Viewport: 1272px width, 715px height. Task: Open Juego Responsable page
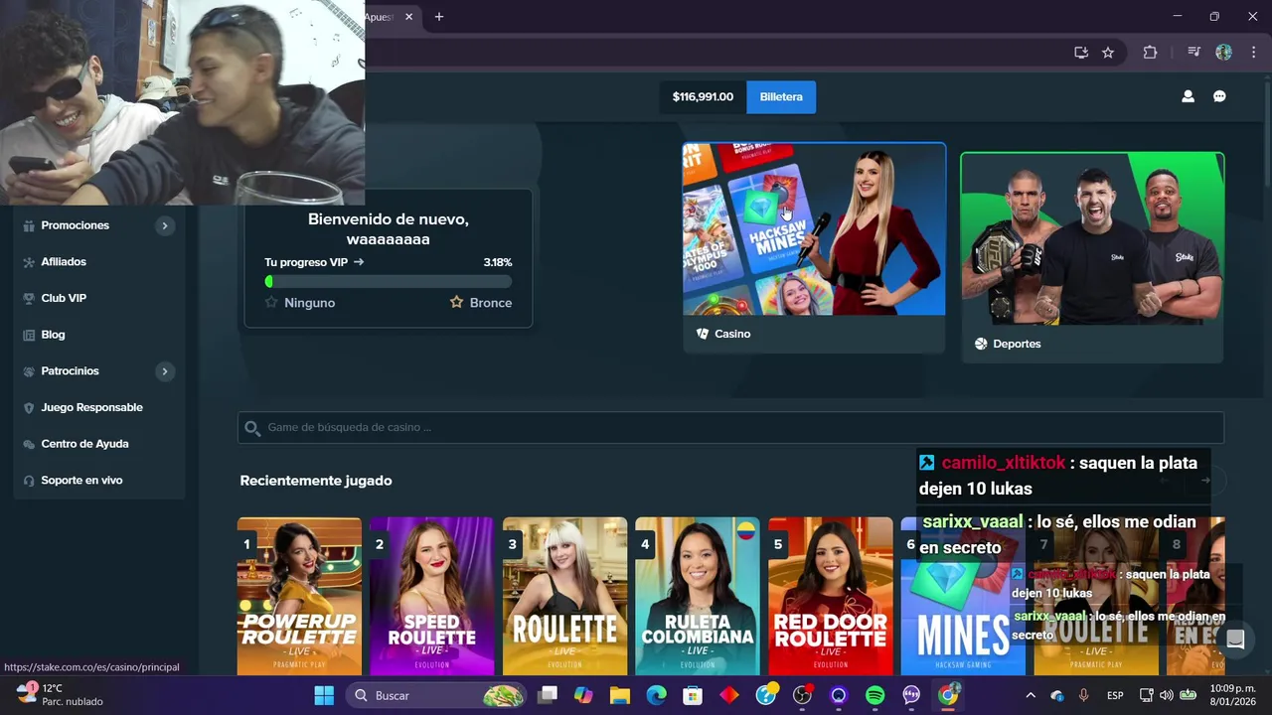click(x=91, y=407)
